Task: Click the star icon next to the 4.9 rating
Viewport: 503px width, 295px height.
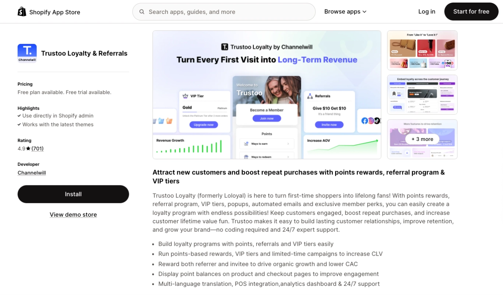Action: coord(29,149)
